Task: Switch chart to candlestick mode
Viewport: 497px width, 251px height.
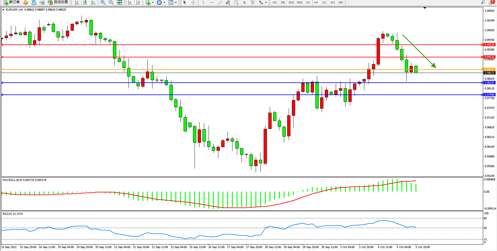Action: 85,2
